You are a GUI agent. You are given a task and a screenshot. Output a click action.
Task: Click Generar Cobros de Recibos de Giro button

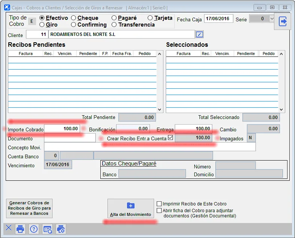click(x=29, y=208)
